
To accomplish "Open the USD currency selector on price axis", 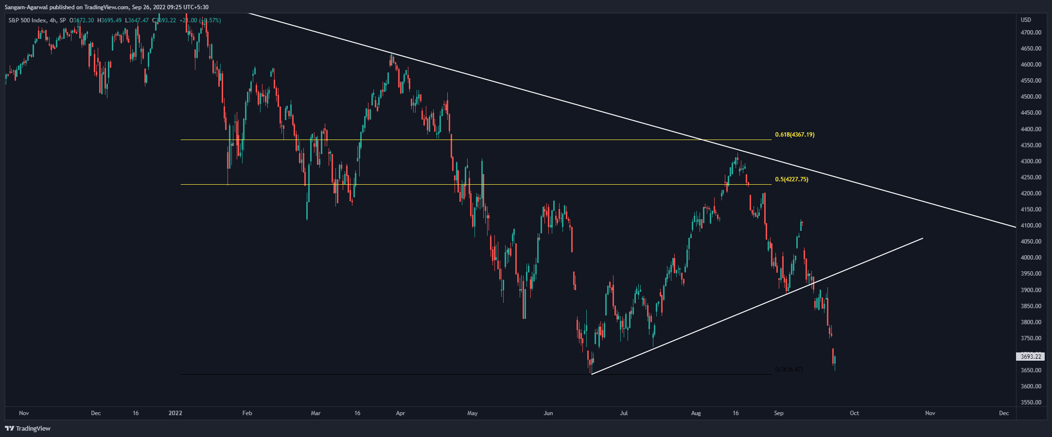I will click(1026, 20).
